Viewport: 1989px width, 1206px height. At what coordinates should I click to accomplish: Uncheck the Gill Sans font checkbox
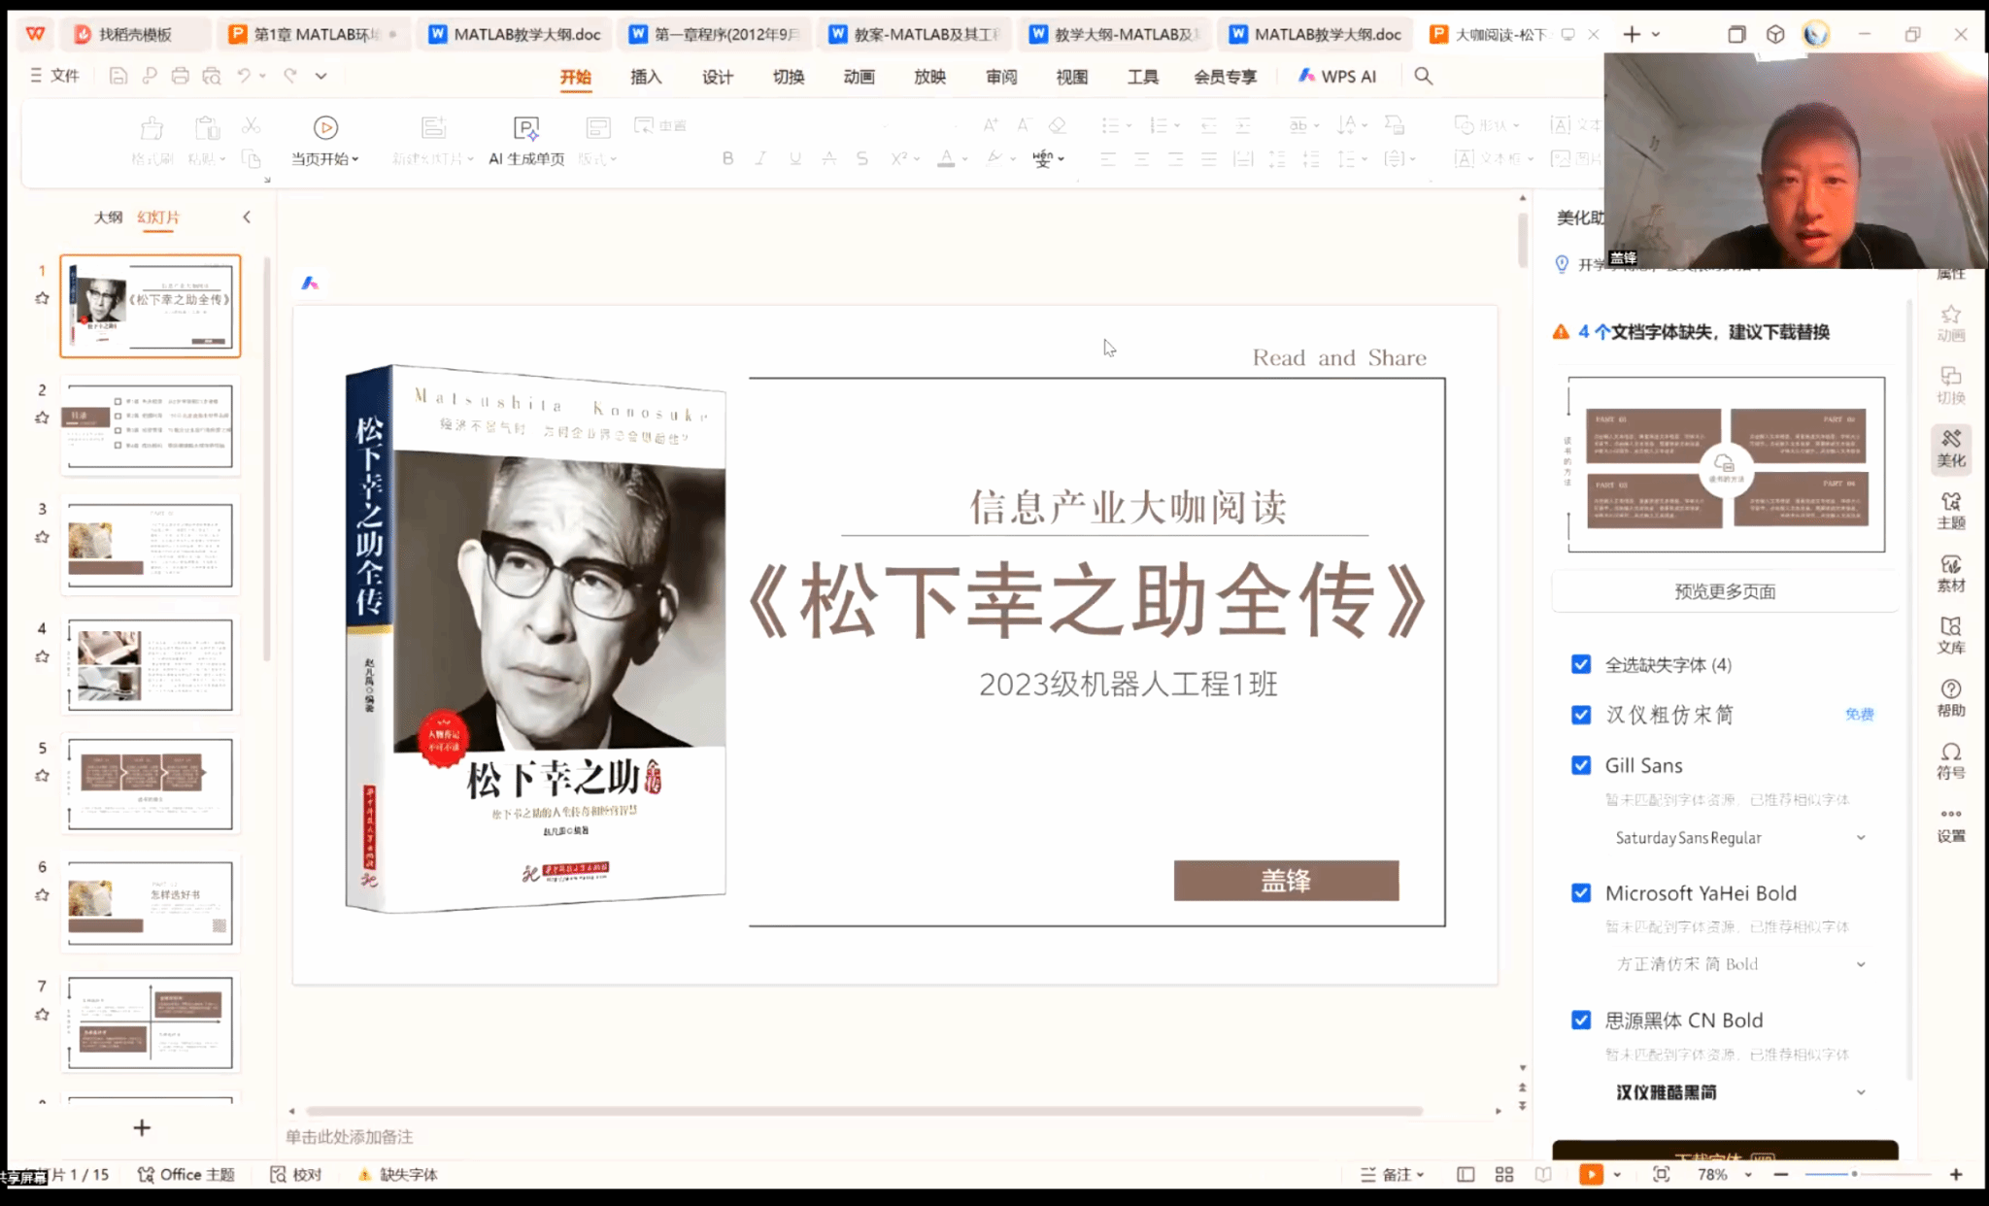1581,765
